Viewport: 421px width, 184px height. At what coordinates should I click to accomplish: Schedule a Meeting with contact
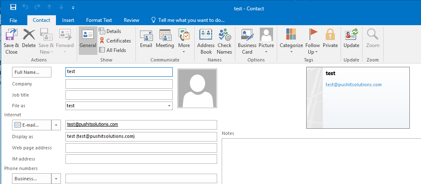165,39
